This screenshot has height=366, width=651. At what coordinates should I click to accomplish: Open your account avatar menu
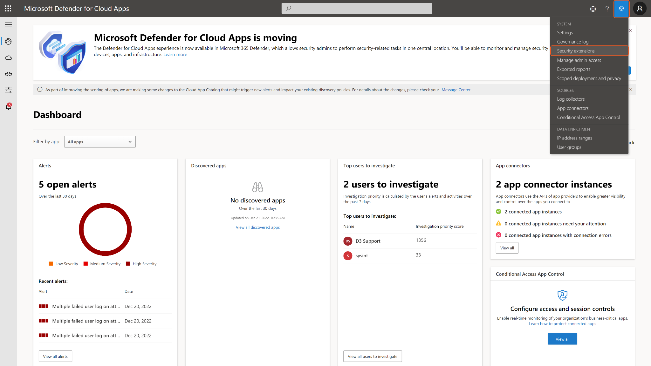[x=640, y=9]
